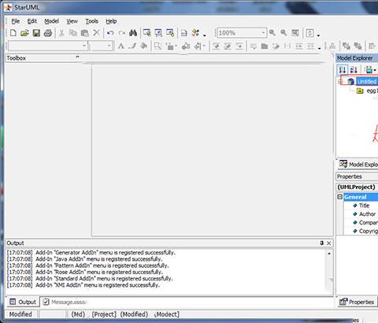Switch to the Message tab
This screenshot has height=323, width=378.
tap(65, 302)
